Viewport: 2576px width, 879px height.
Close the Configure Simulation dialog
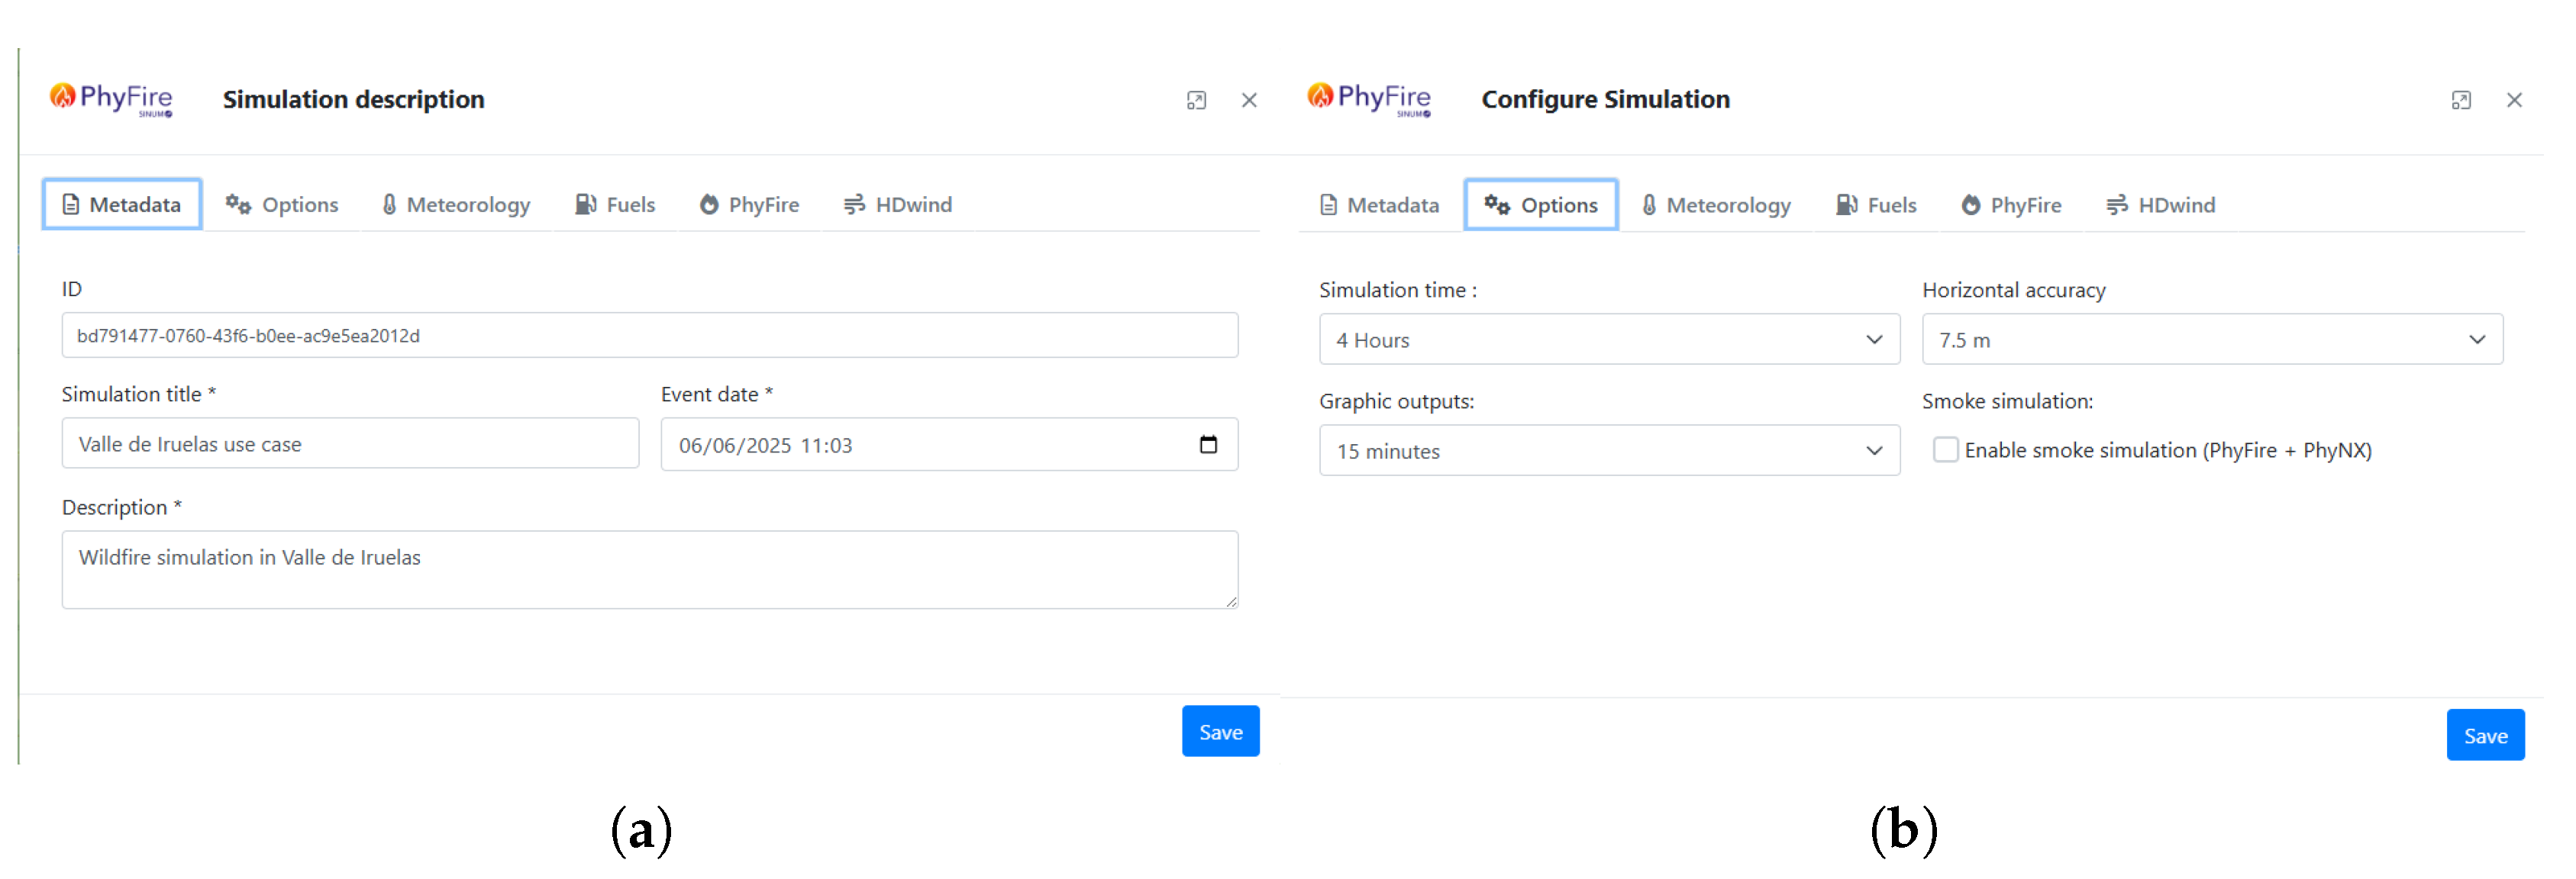pos(2514,100)
